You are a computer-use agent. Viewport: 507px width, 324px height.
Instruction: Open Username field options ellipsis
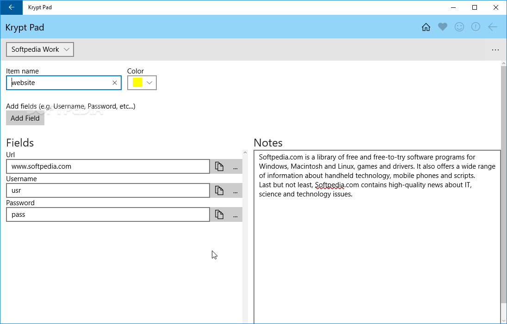pyautogui.click(x=235, y=191)
